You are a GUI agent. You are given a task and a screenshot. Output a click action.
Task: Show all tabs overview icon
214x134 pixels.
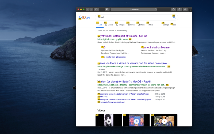coord(185,9)
